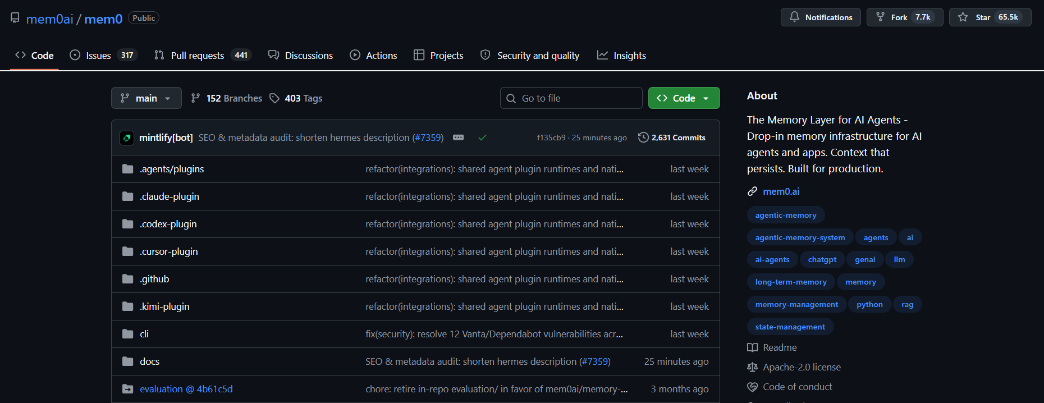The image size is (1044, 403).
Task: Select the python topic tag
Action: tap(869, 304)
